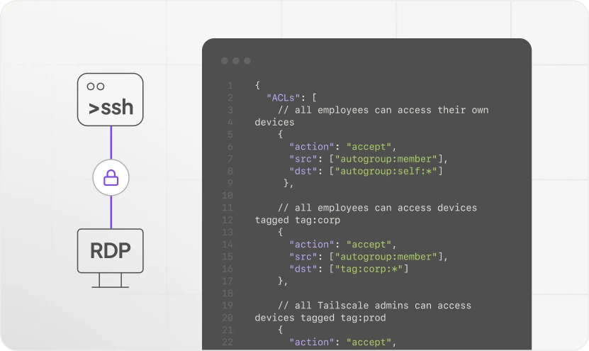Click line number 10 in gutter
Screen dimensions: 589x351
(228, 196)
